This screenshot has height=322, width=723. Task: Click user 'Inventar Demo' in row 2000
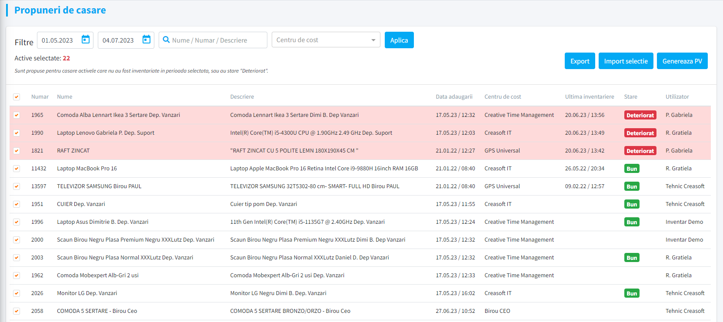click(684, 240)
